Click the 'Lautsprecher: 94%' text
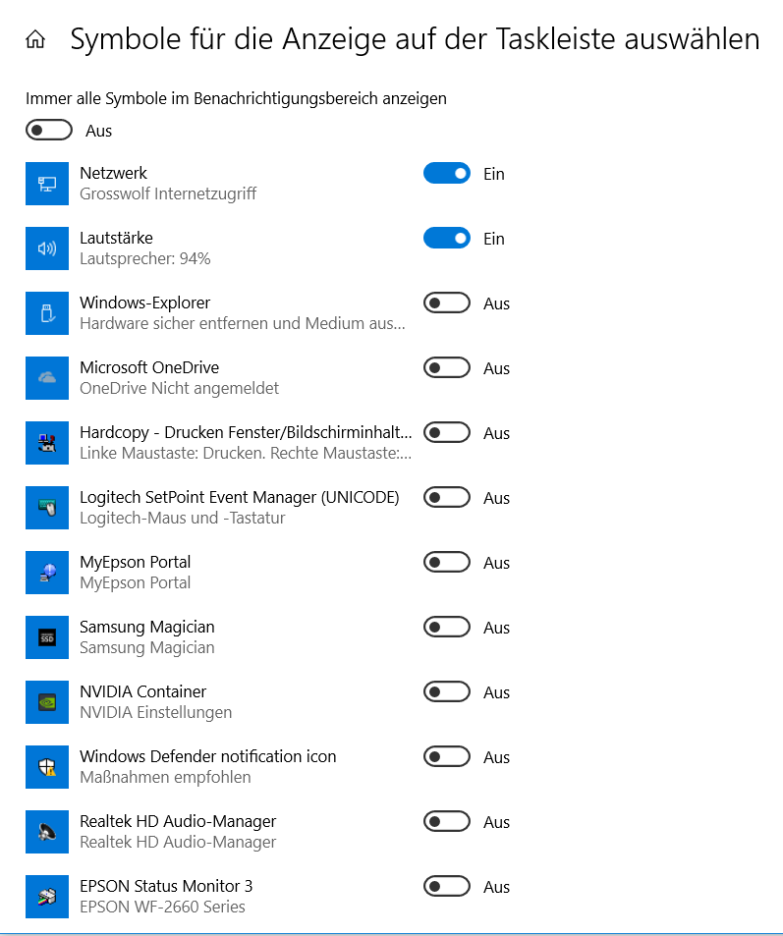 [x=145, y=258]
